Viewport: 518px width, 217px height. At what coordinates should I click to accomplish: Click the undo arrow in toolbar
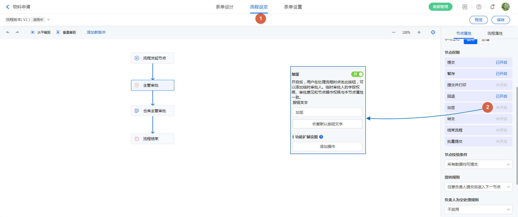(x=8, y=32)
